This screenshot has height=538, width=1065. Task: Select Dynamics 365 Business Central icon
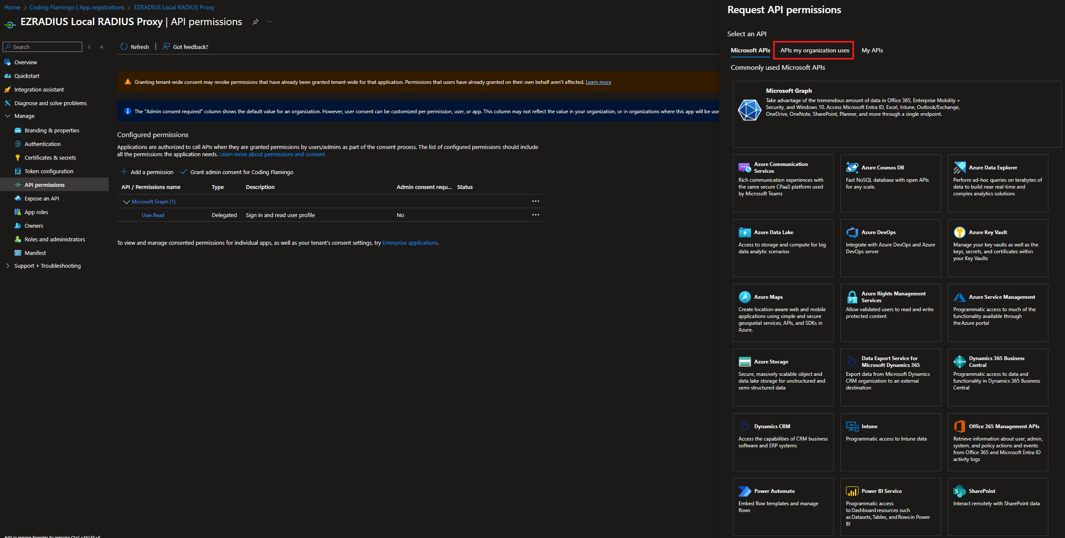(959, 362)
